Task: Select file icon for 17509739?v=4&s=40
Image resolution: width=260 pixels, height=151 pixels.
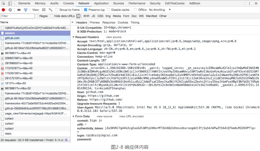Action: (x=2, y=73)
